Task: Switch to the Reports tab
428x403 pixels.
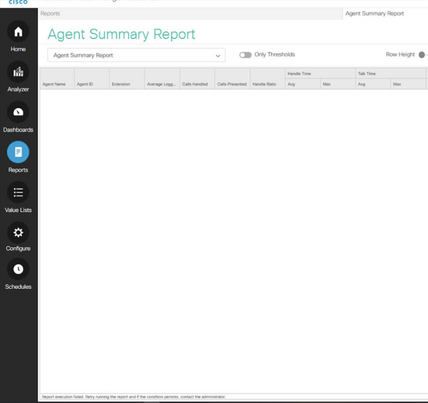Action: point(50,13)
